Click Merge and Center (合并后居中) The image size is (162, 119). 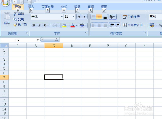tap(133, 25)
